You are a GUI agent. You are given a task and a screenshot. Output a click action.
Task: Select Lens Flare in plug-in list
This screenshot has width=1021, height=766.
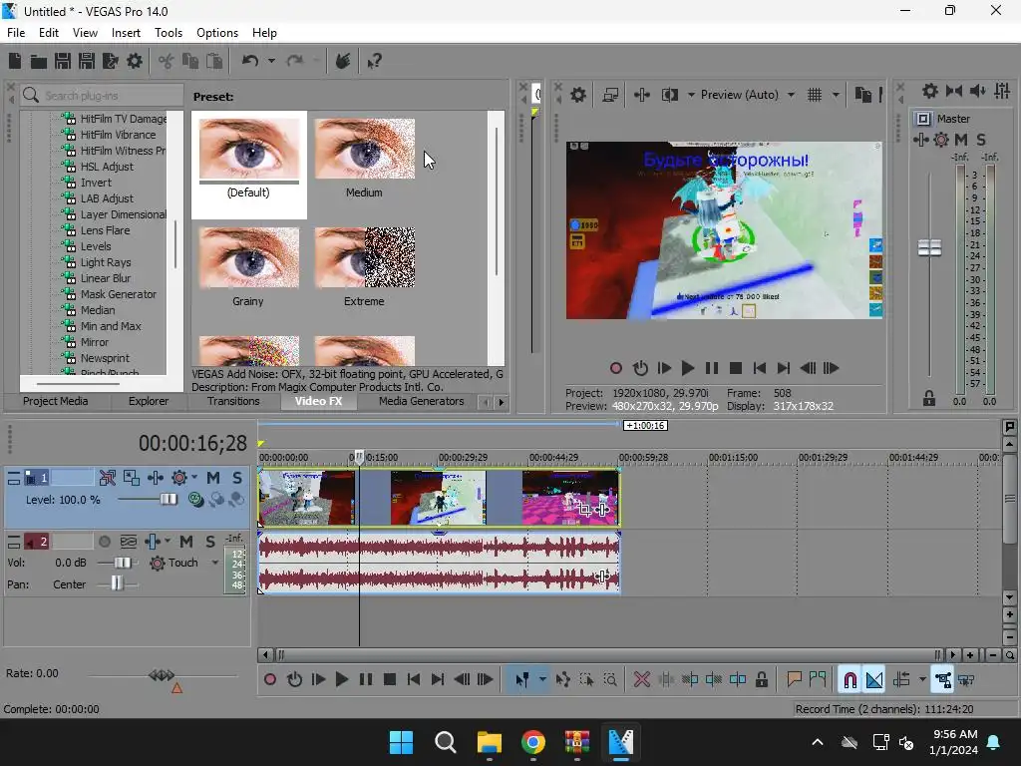coord(105,230)
